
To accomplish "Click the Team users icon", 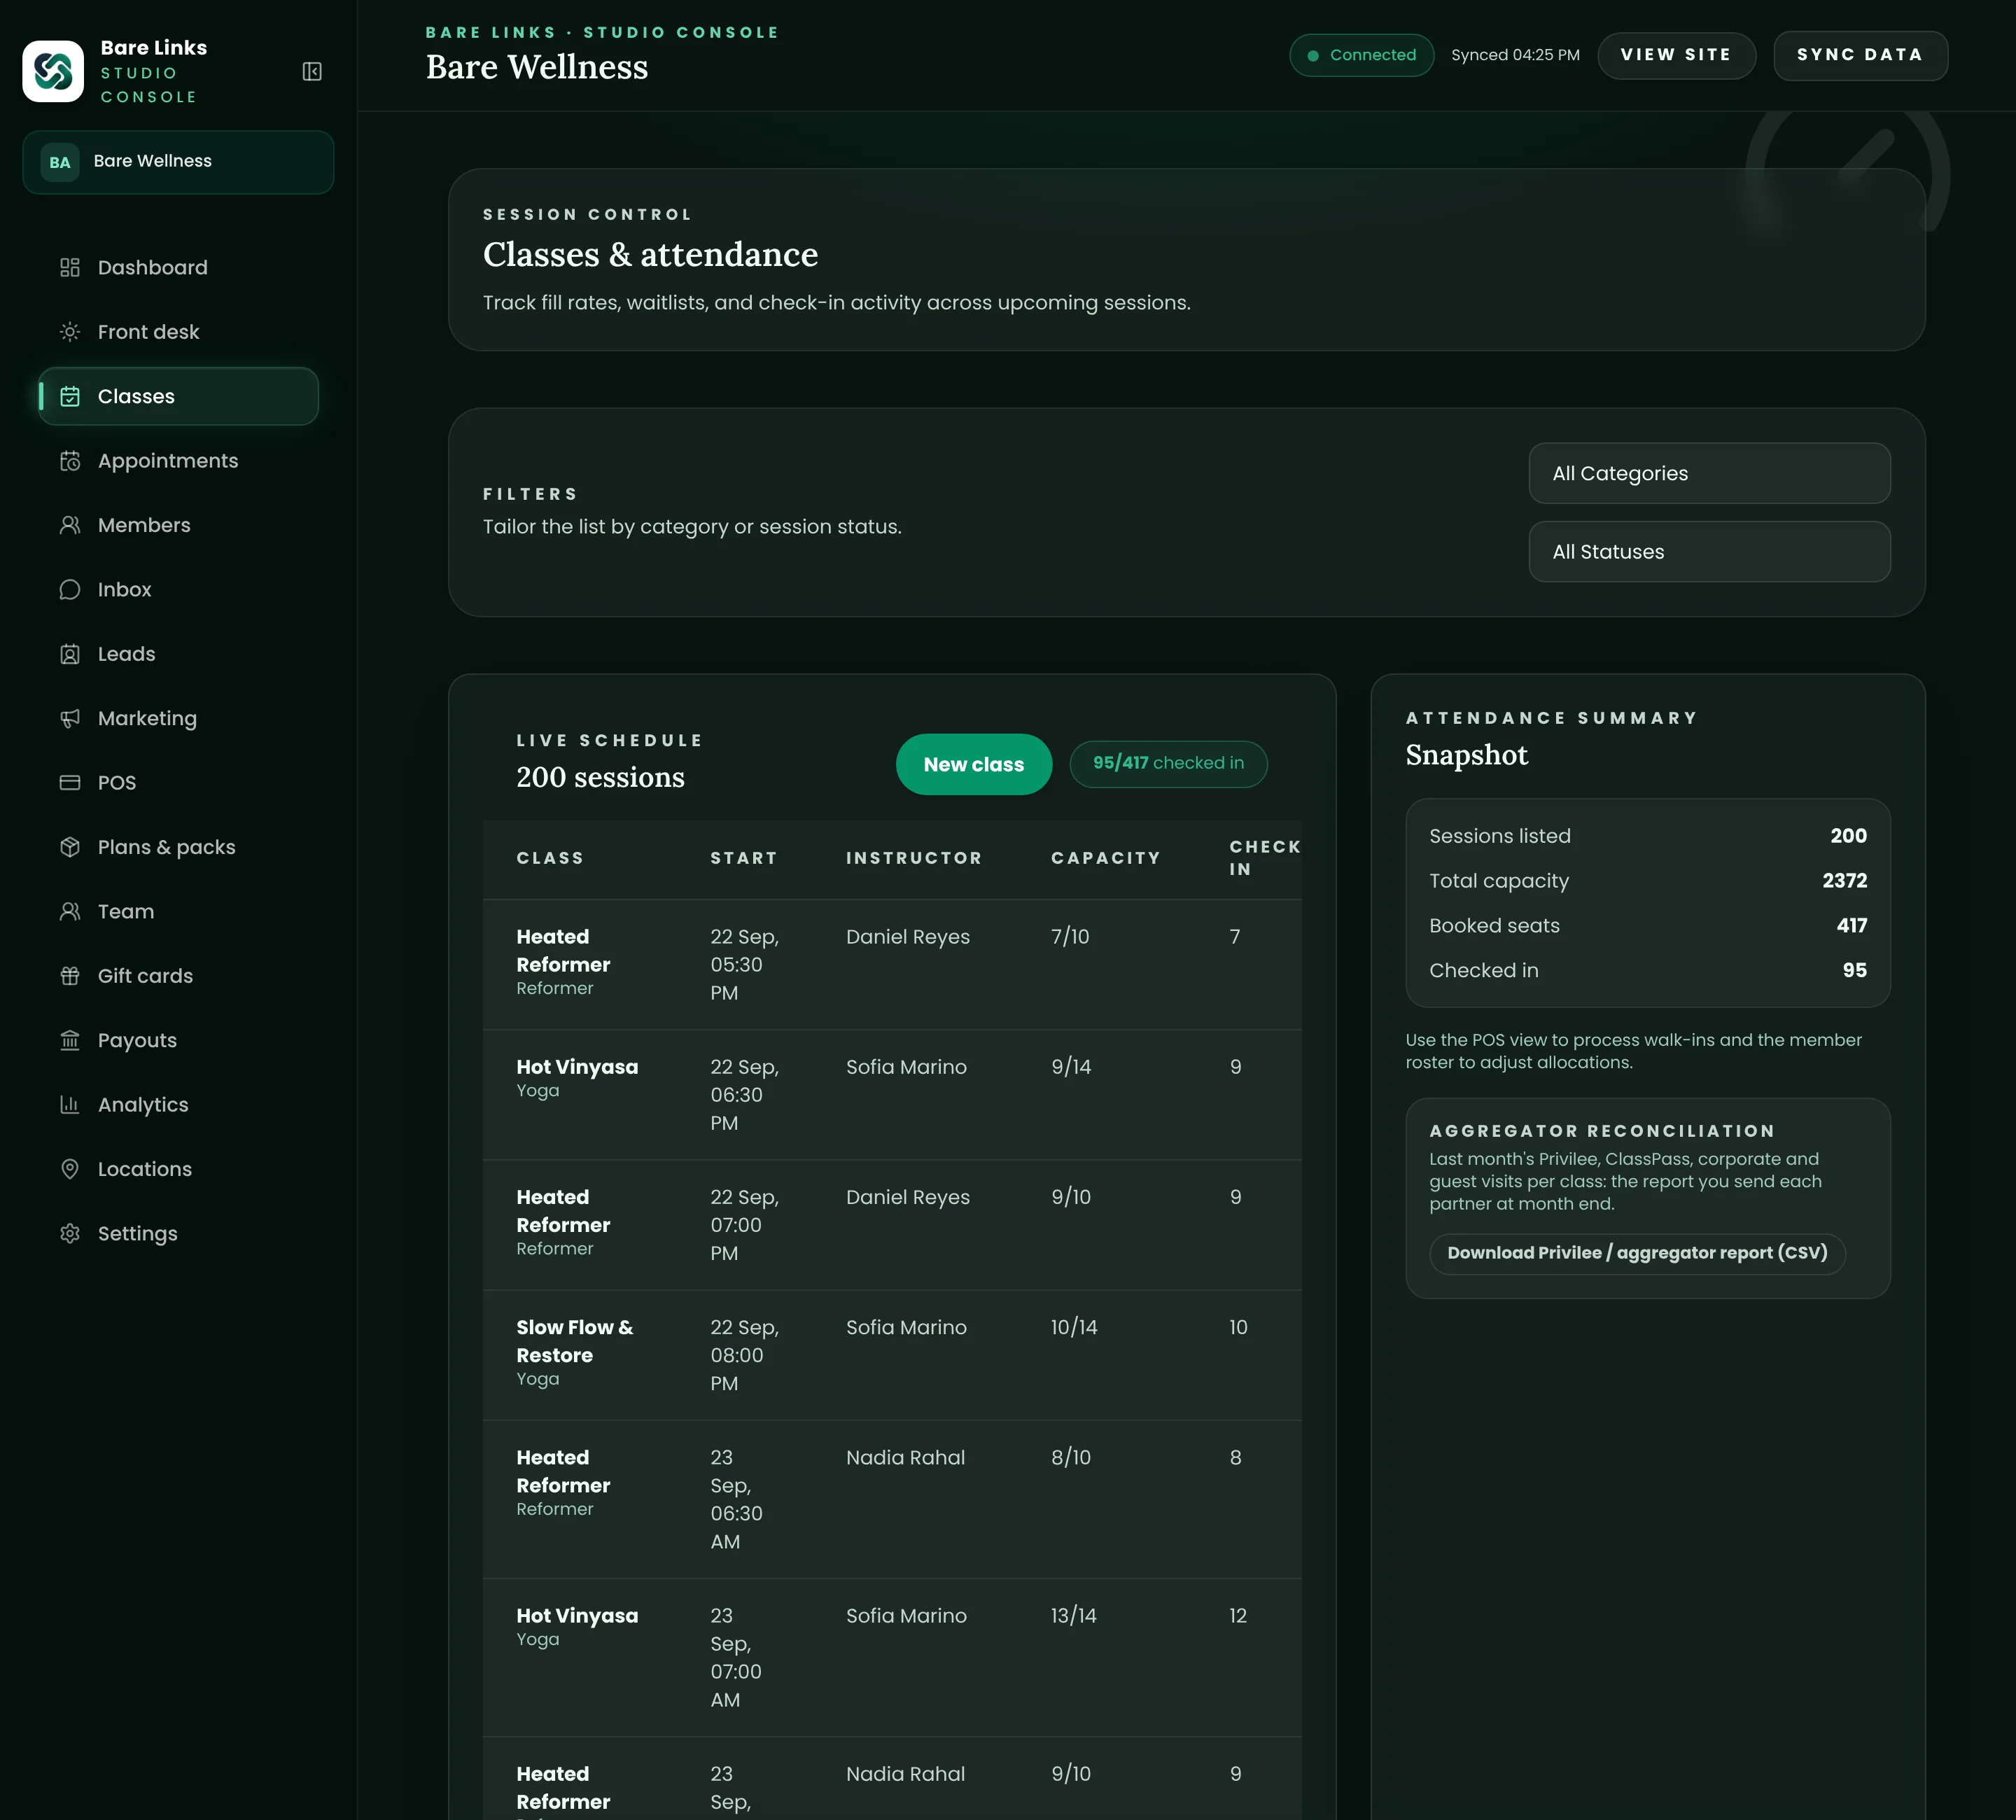I will (70, 911).
